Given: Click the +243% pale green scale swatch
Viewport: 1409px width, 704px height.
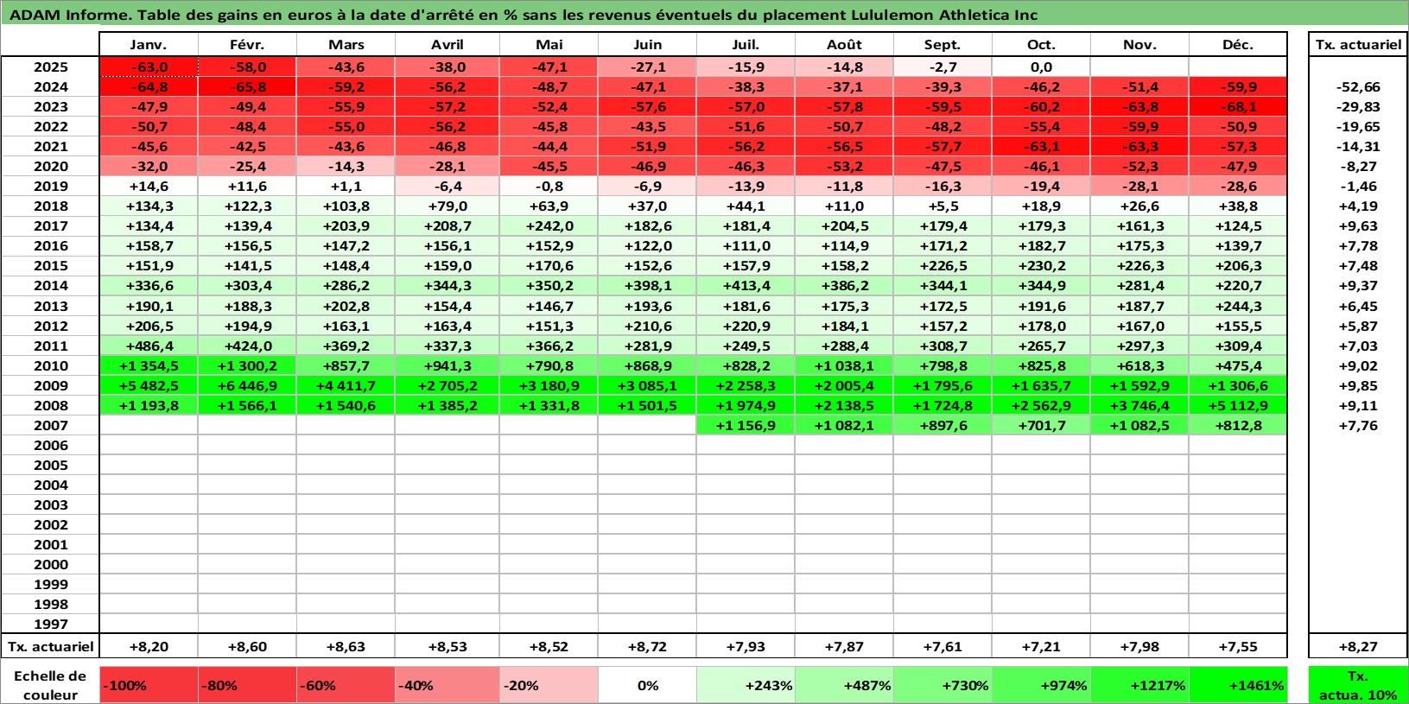Looking at the screenshot, I should [x=746, y=685].
